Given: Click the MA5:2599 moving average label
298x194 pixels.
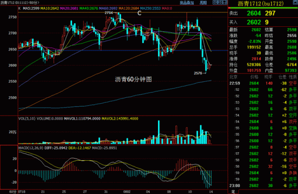Looking at the screenshot, I should (31, 8).
